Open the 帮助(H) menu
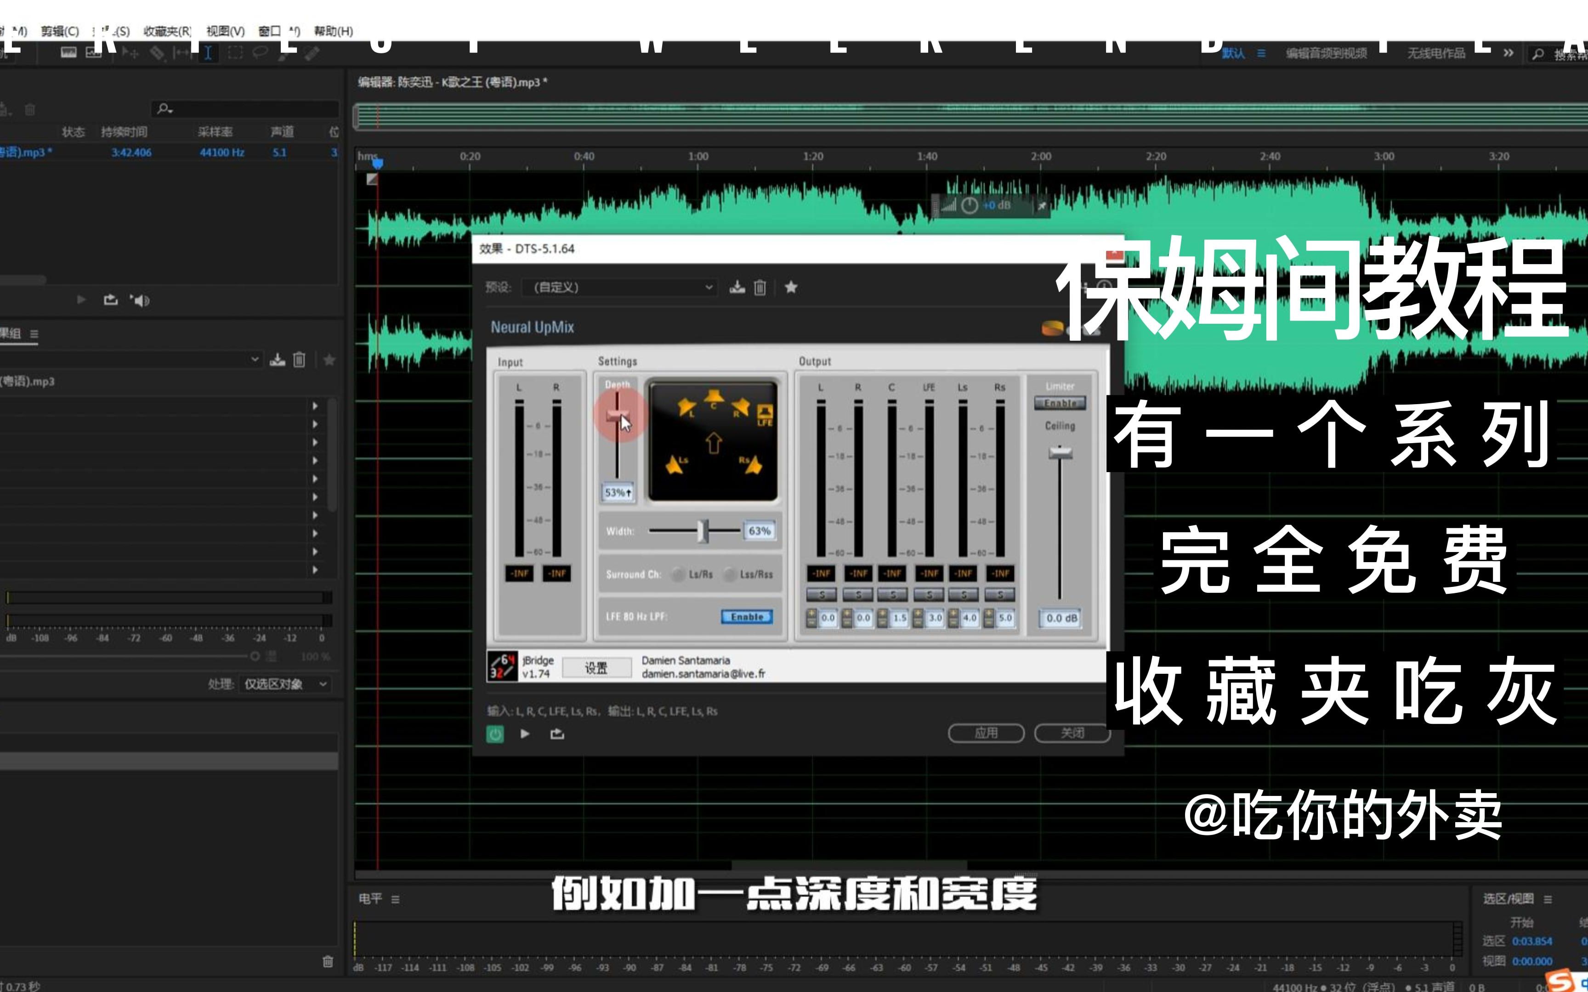1588x992 pixels. 333,31
